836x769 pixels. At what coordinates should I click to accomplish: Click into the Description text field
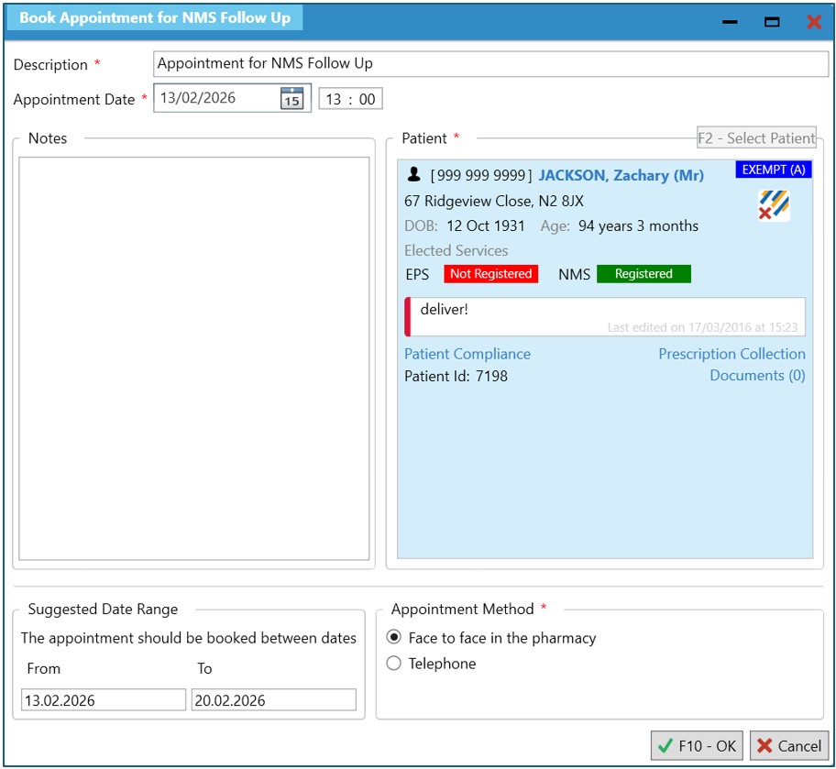point(490,64)
